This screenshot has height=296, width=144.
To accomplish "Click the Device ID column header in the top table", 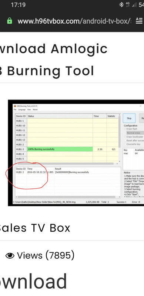I will (21, 116).
